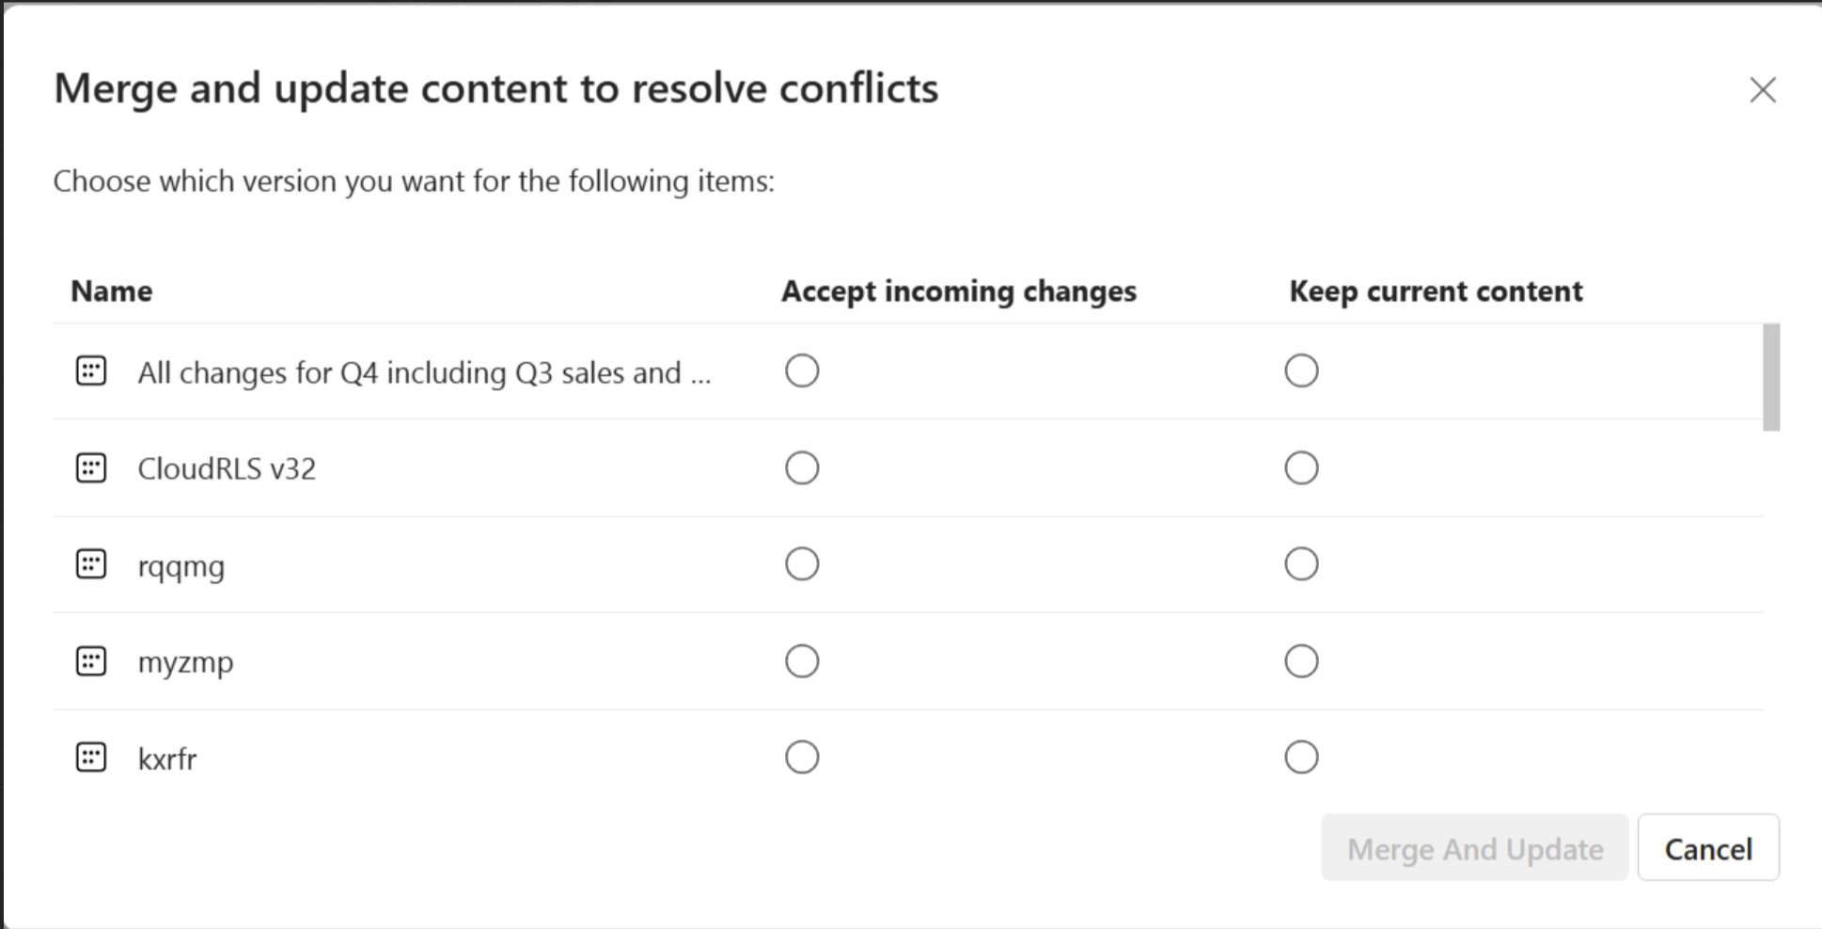Click the icon next to rqqmg
1822x929 pixels.
[91, 564]
